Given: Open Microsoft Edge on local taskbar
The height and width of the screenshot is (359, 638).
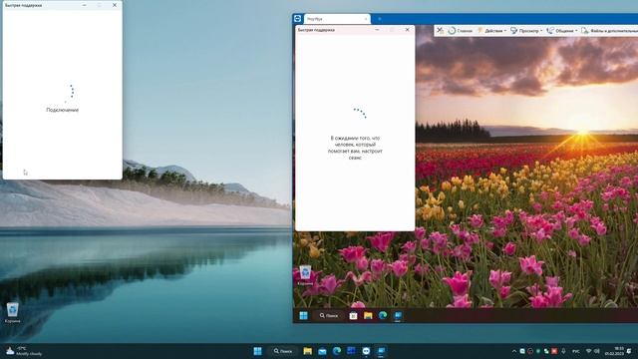Looking at the screenshot, I should click(337, 351).
